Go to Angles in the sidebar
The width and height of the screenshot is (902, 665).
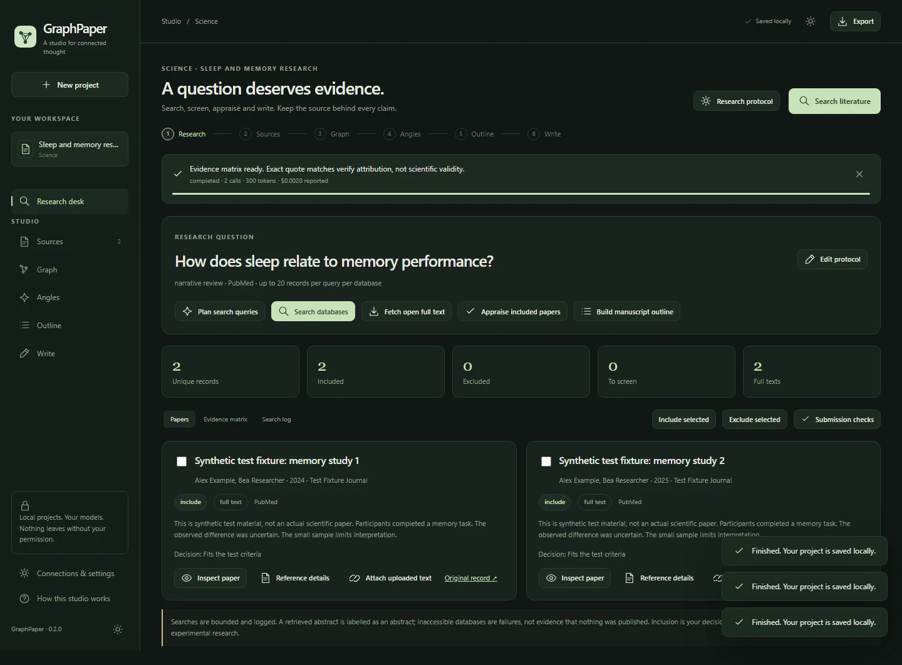point(70,297)
